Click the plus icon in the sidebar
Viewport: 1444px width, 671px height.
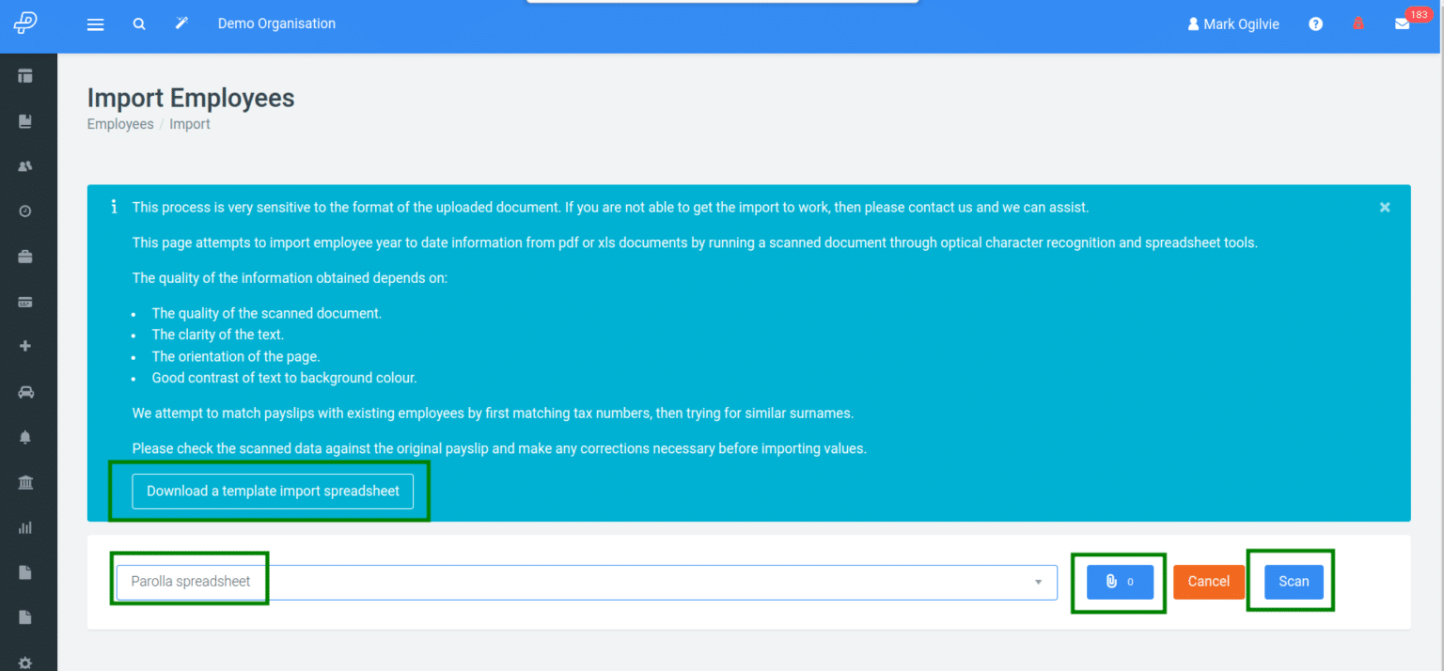click(25, 346)
